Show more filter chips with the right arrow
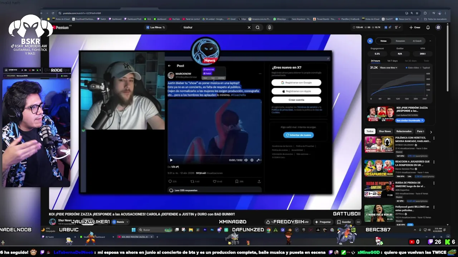 point(431,132)
